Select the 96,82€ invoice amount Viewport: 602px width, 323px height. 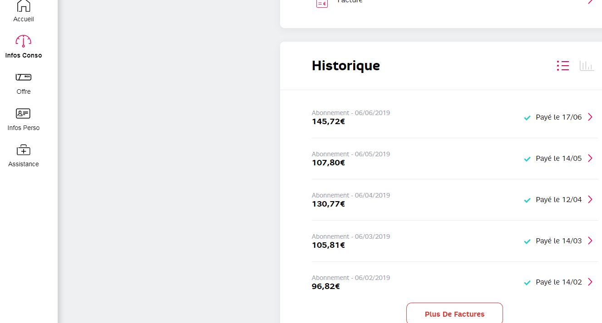coord(326,286)
